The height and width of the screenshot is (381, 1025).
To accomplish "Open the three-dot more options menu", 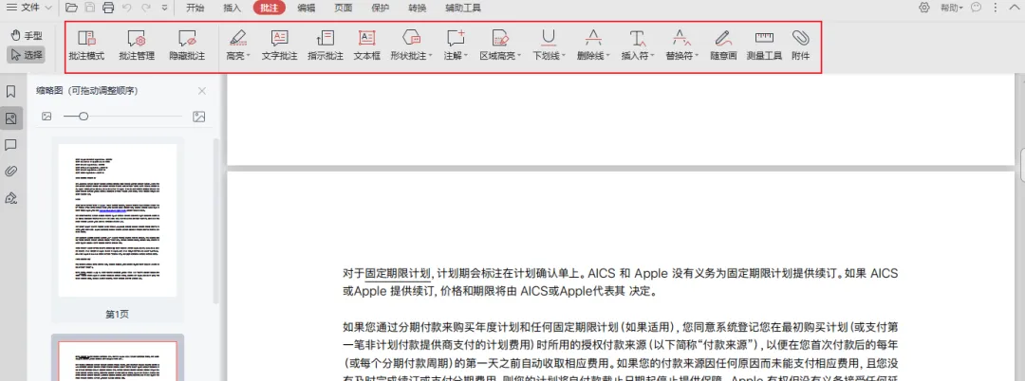I will click(996, 8).
